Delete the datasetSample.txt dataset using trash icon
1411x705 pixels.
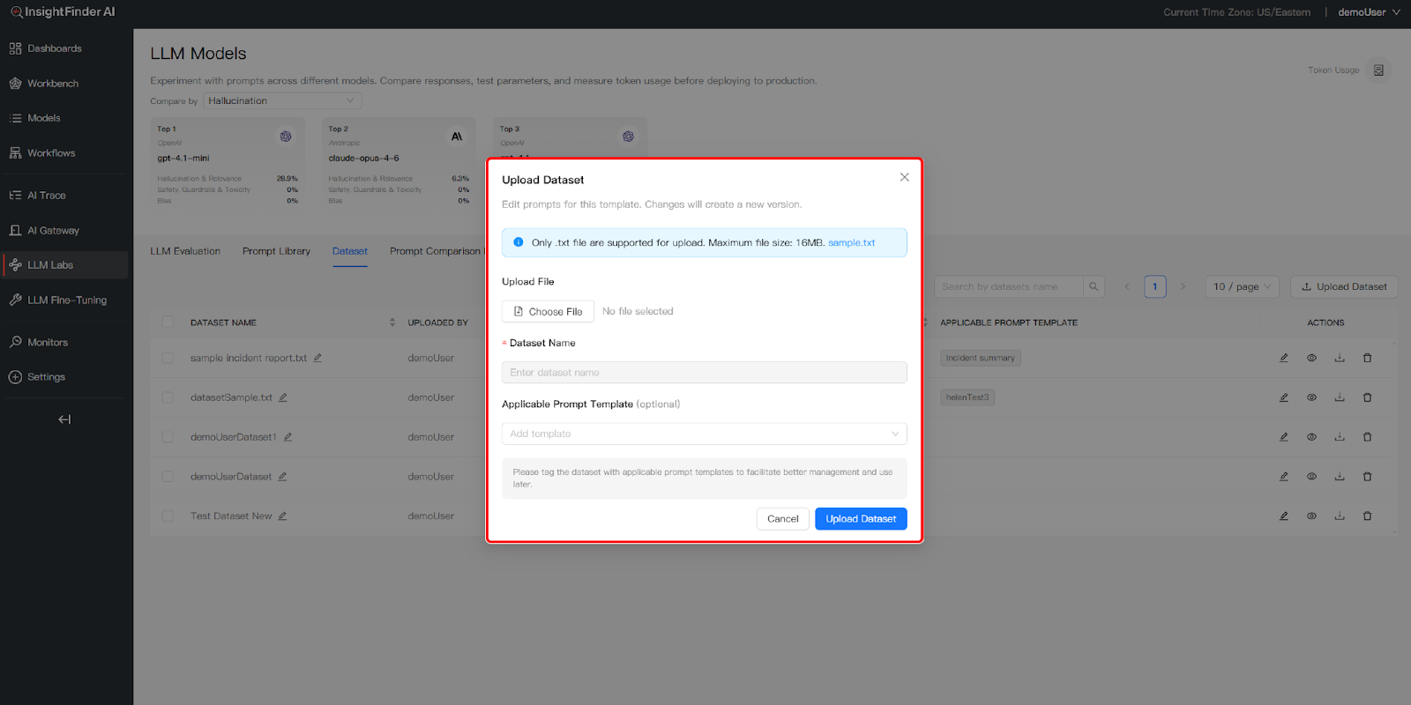[1367, 397]
